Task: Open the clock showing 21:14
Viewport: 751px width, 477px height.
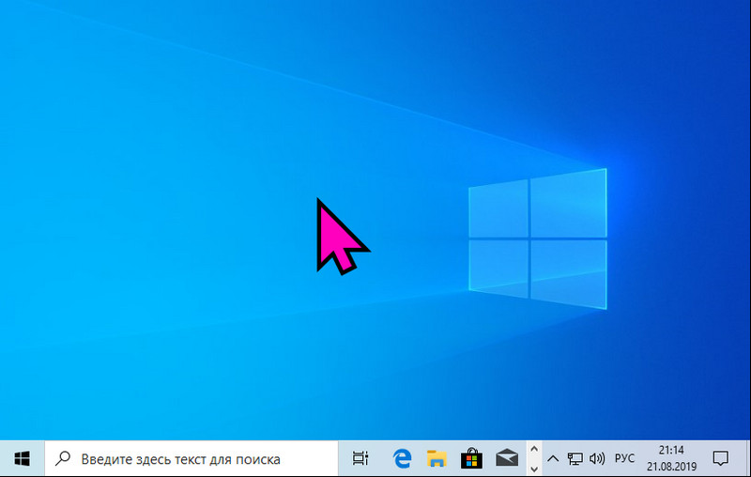Action: (x=671, y=458)
